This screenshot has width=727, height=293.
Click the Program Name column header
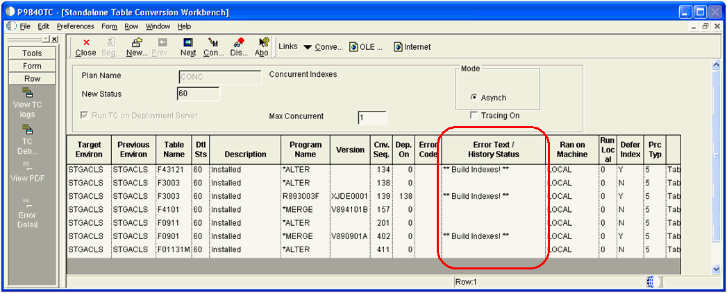click(x=305, y=150)
